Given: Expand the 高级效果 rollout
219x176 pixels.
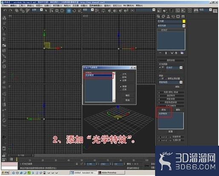Looking at the screenshot, I should [x=171, y=96].
